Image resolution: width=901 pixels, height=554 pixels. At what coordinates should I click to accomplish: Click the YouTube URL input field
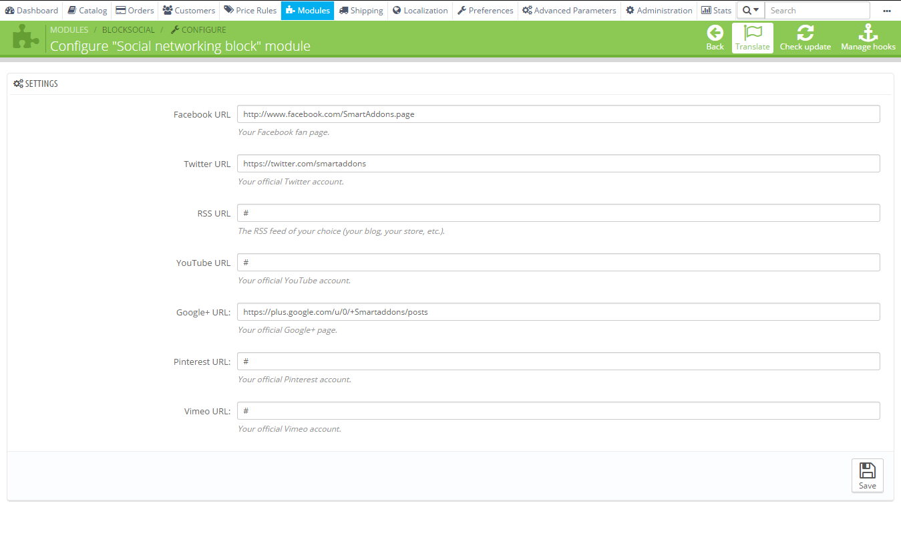pos(558,263)
